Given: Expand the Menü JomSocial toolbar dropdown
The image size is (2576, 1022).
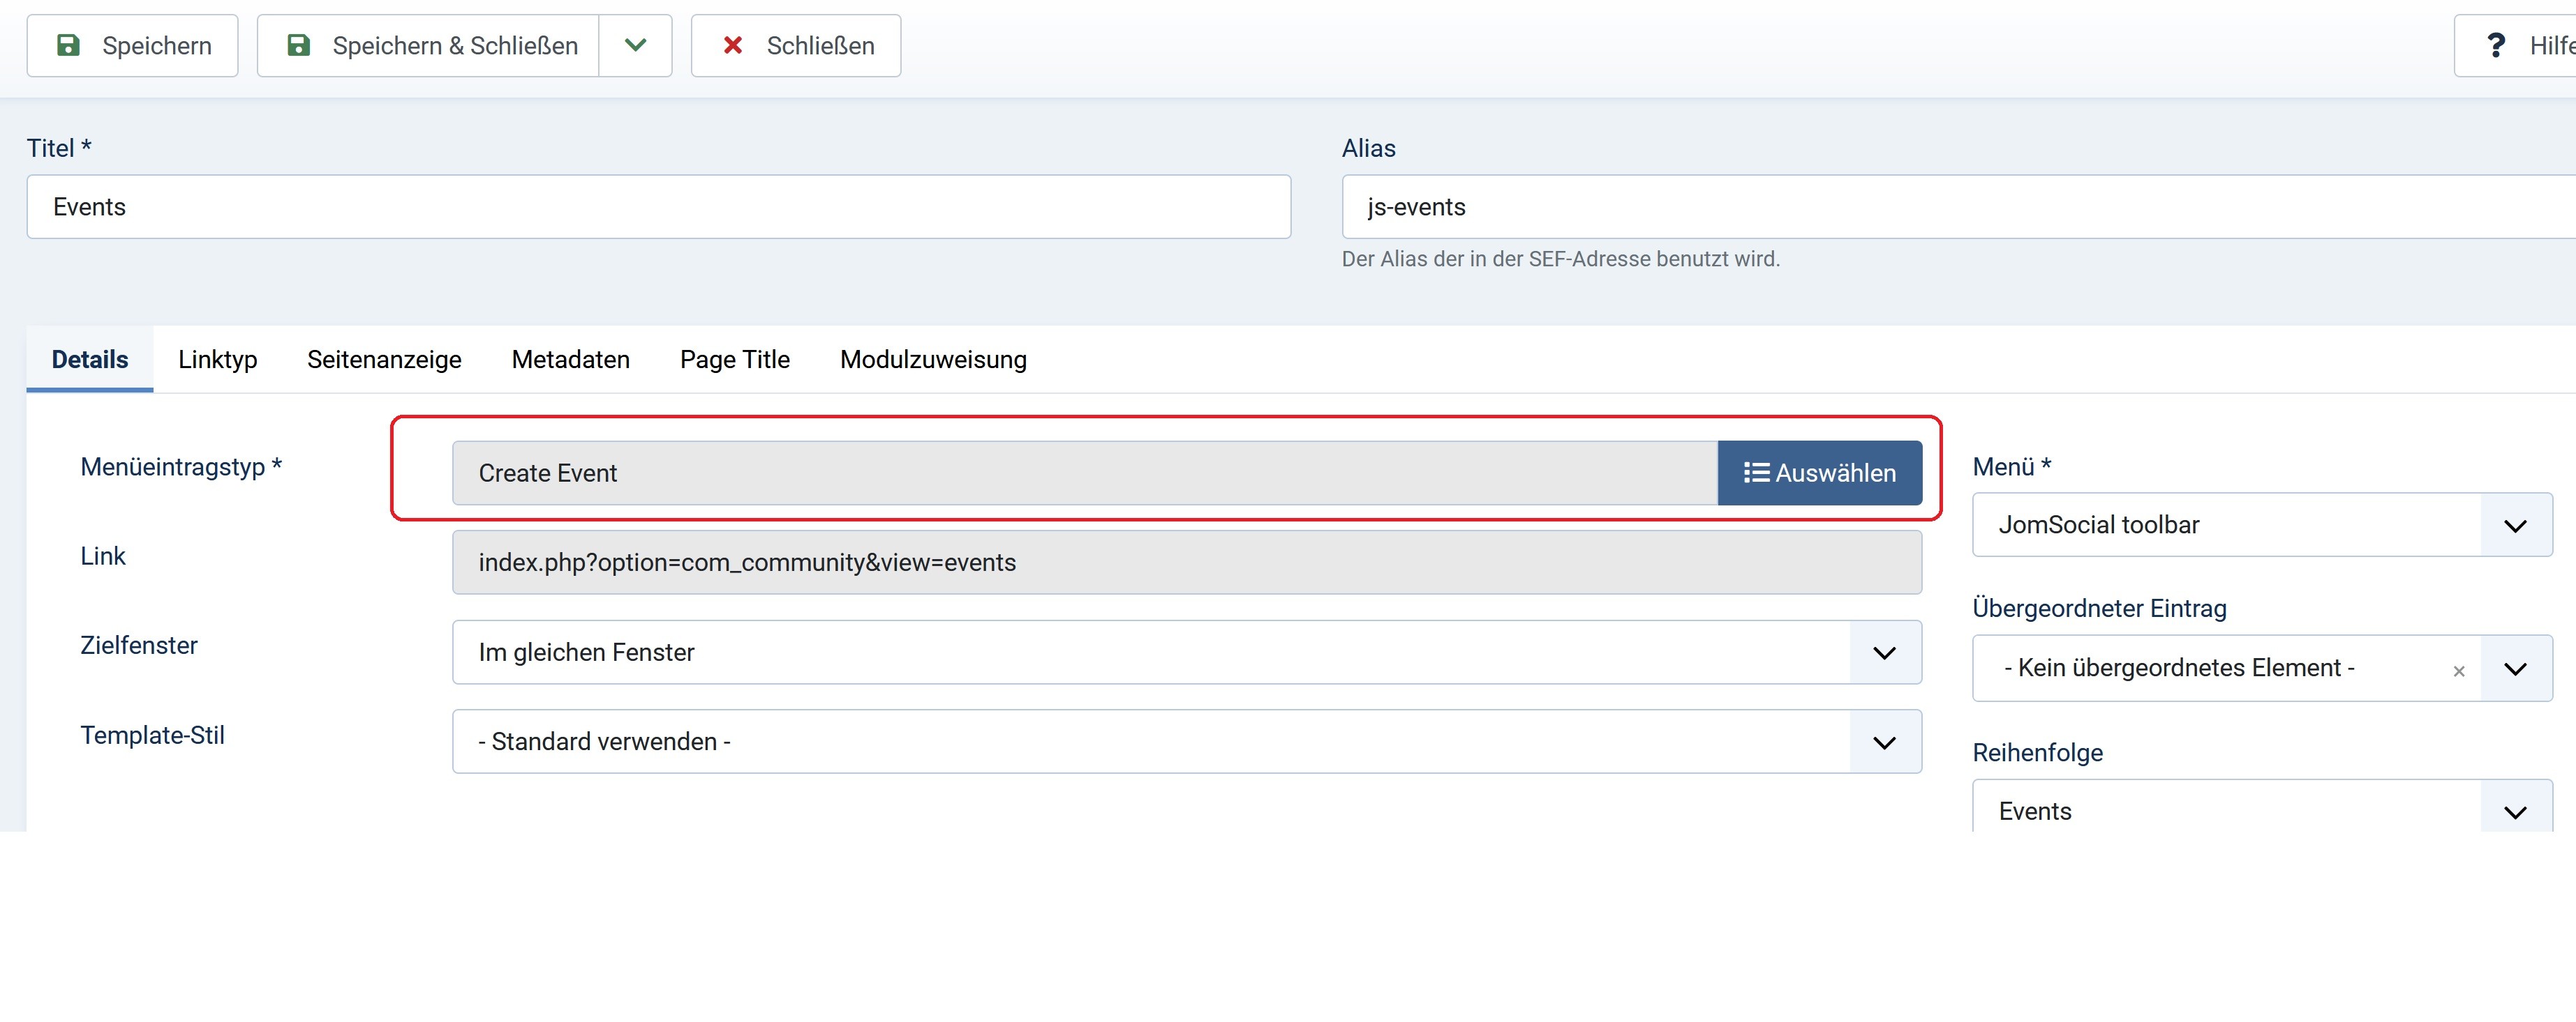Looking at the screenshot, I should click(2514, 526).
